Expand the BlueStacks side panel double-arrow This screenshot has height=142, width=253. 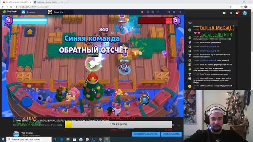tap(180, 12)
